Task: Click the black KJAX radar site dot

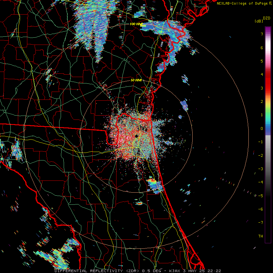Action: [136, 136]
